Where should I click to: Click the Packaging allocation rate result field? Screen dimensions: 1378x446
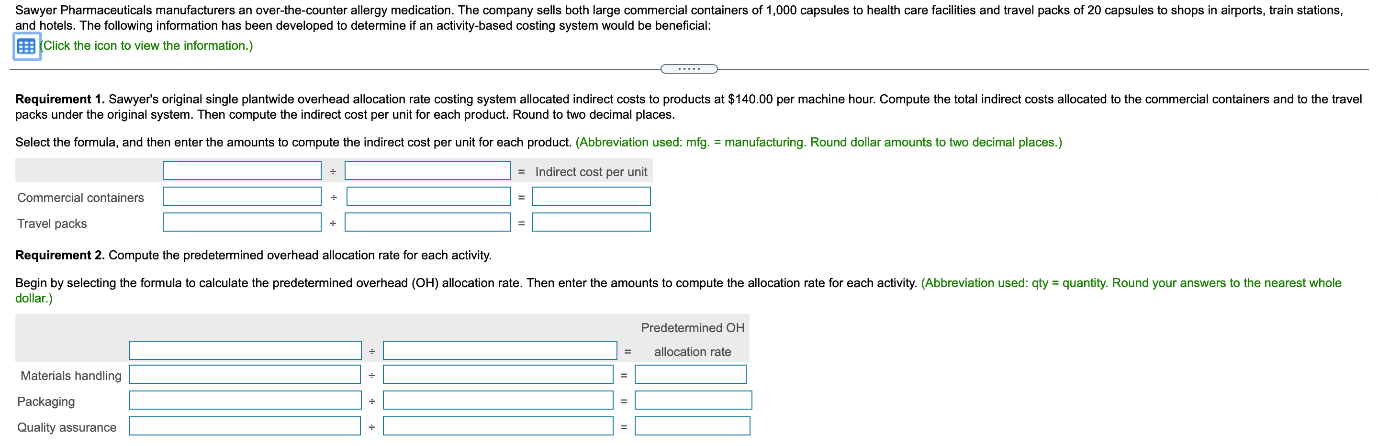(x=693, y=401)
